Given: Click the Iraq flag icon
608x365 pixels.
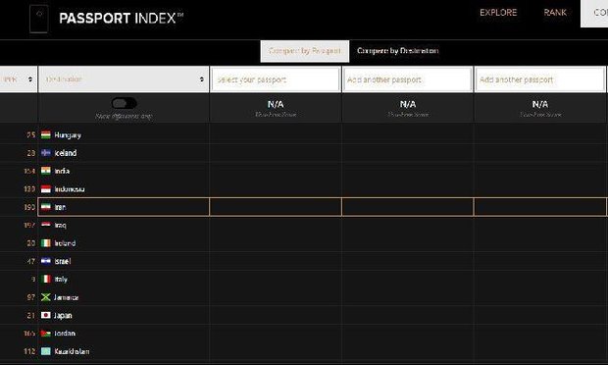Looking at the screenshot, I should tap(46, 225).
